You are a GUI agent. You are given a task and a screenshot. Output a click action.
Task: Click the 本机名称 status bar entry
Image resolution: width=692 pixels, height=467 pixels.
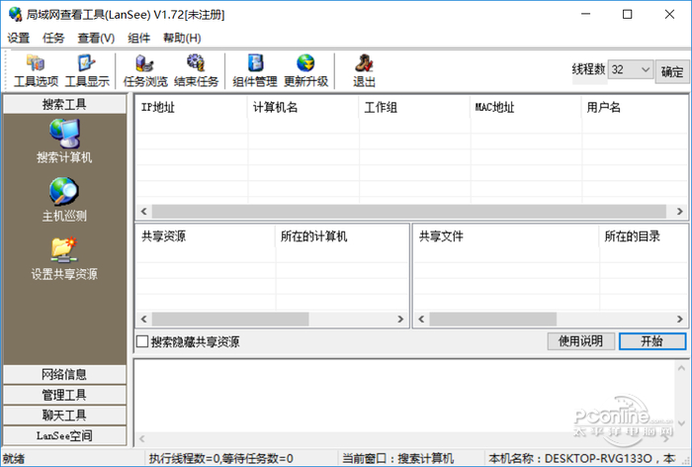click(x=582, y=459)
